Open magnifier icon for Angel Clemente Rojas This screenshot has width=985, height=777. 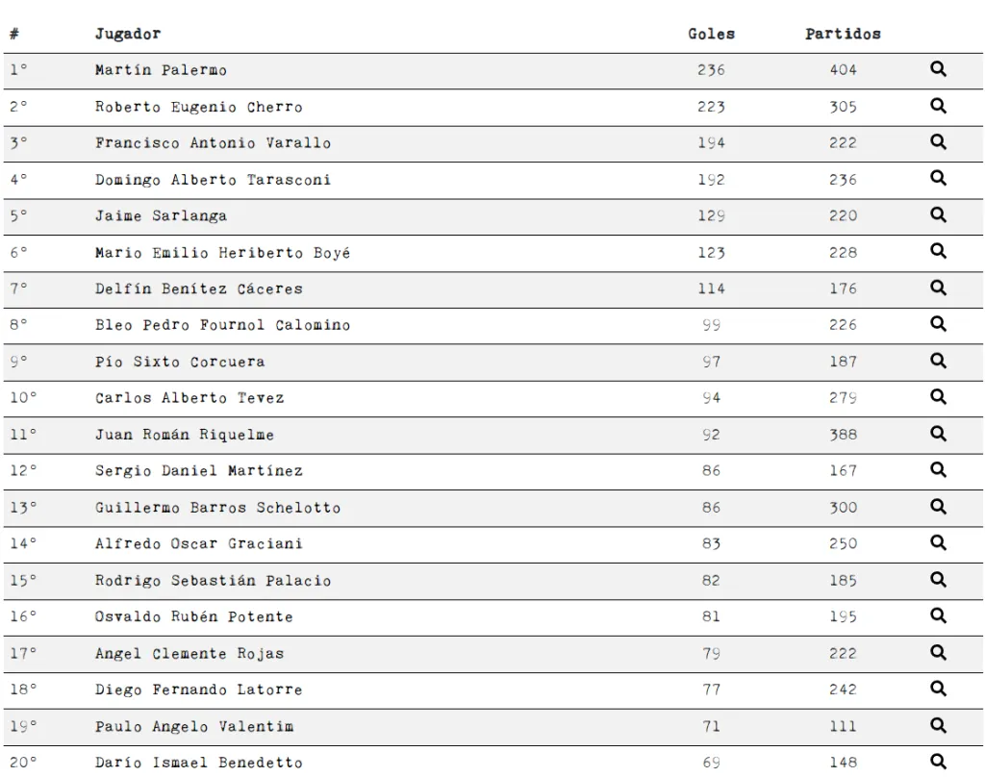point(938,652)
